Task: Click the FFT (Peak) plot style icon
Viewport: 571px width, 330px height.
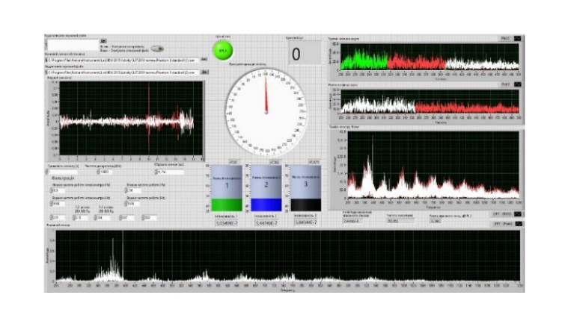Action: [518, 224]
